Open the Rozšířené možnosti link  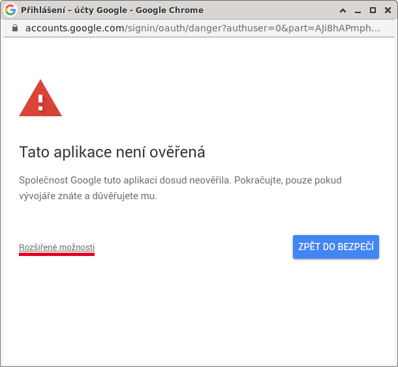pos(57,247)
